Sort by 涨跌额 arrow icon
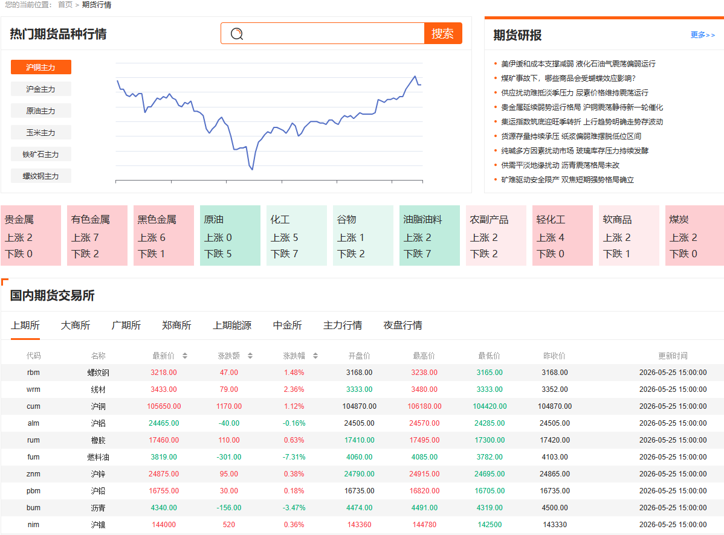The image size is (724, 535). [250, 356]
